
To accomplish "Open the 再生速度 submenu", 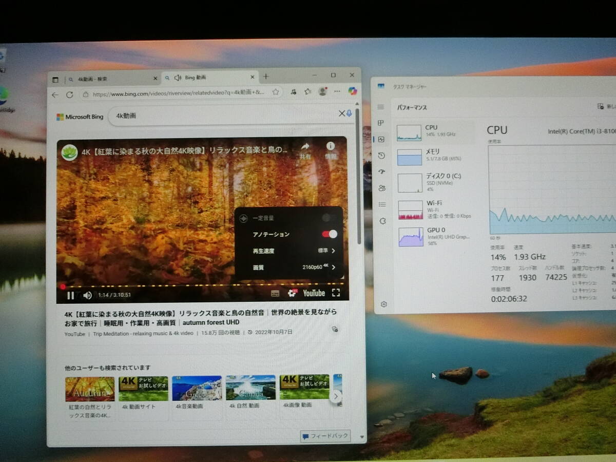I will point(289,251).
